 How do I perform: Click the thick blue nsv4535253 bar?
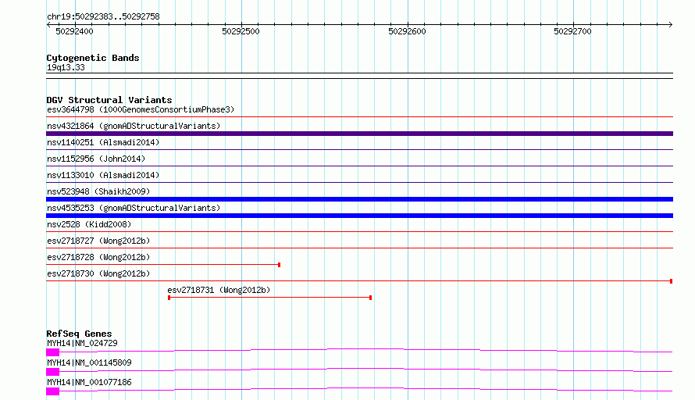click(359, 216)
